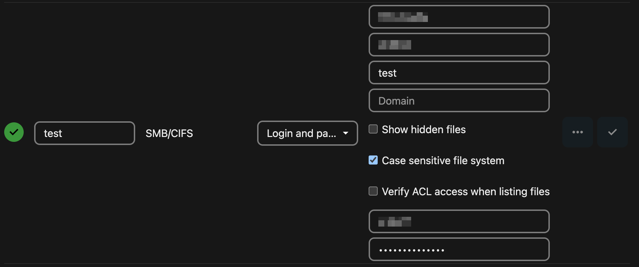
Task: Uncheck Case sensitive file system
Action: point(373,160)
